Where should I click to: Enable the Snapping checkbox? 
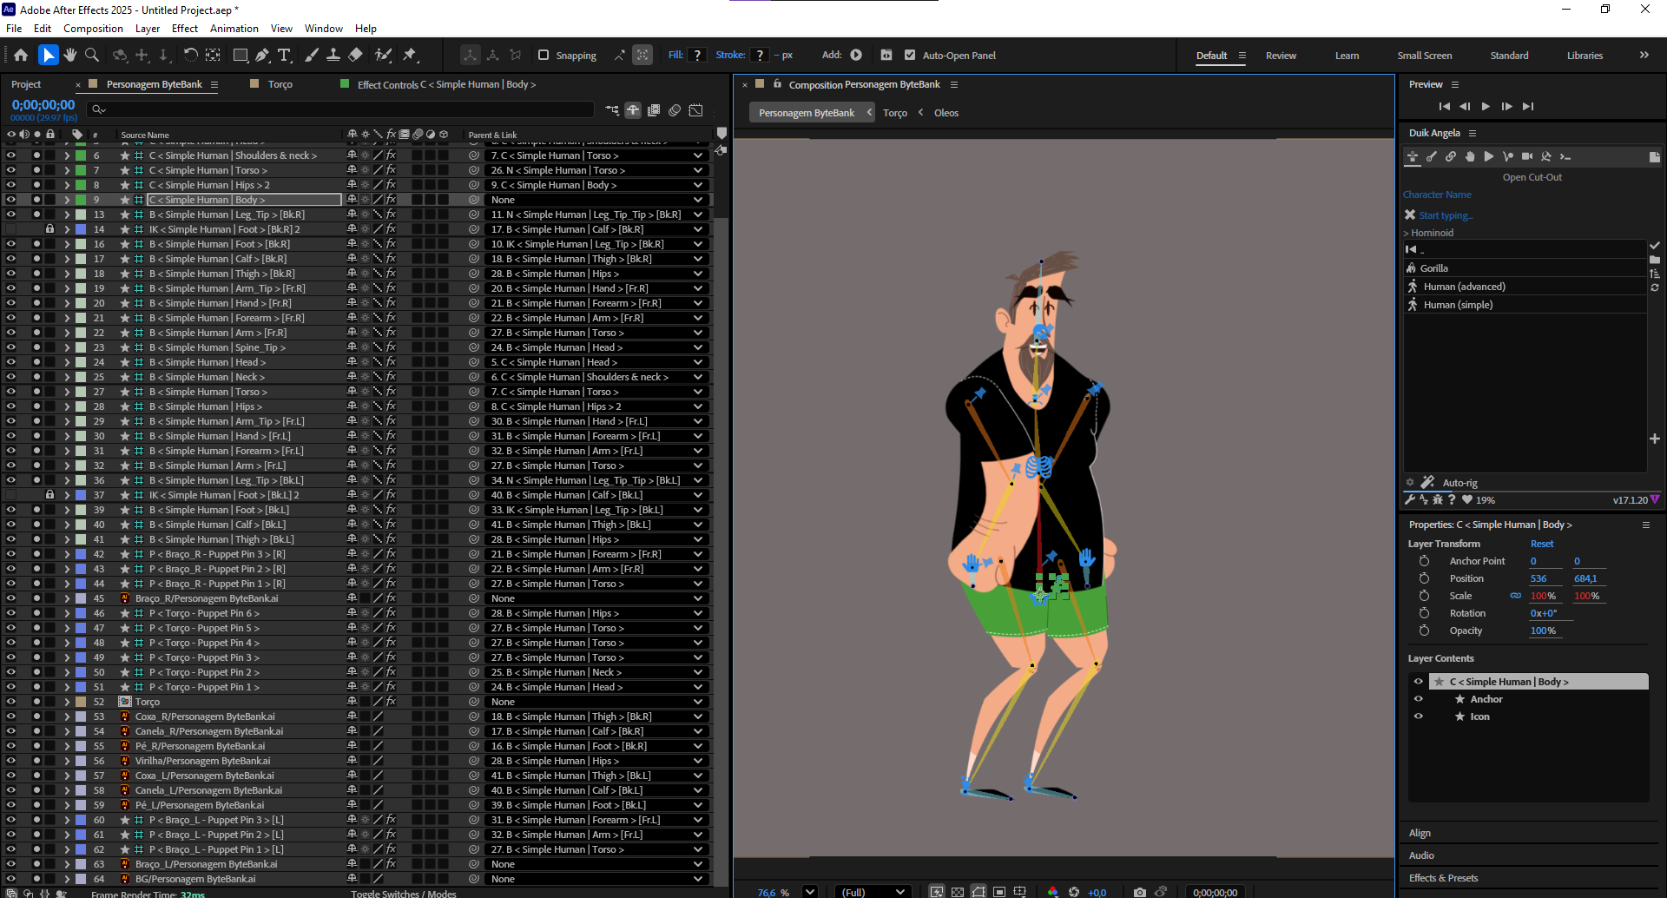[544, 56]
